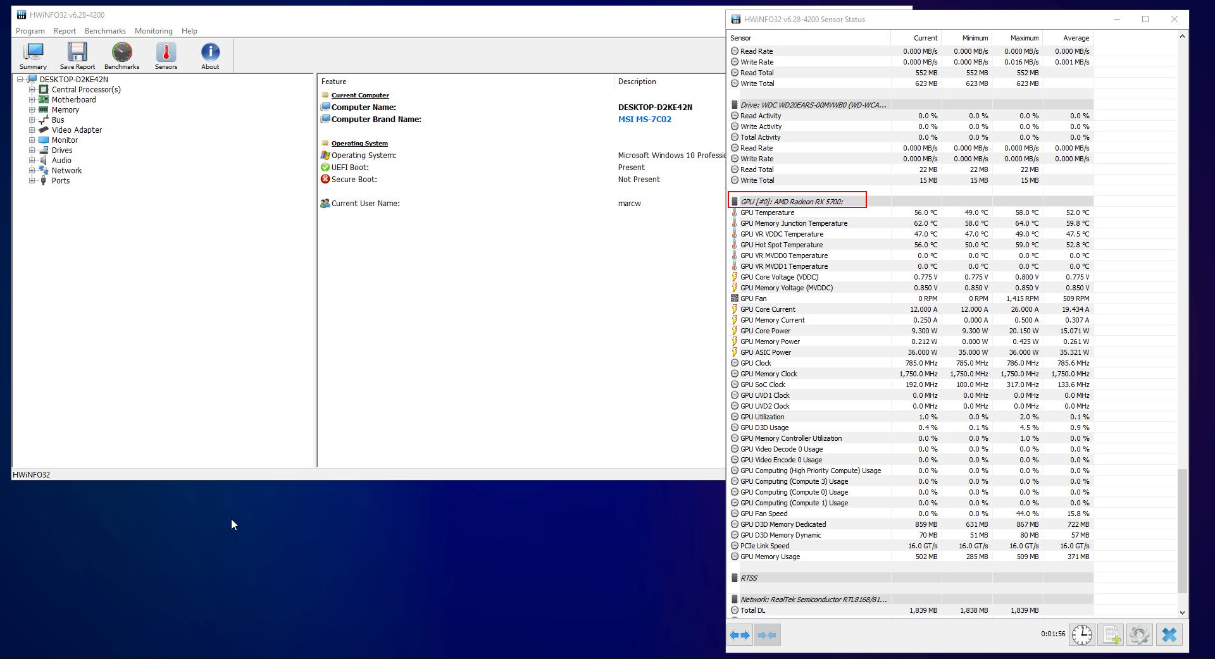Open the About info icon
Viewport: 1215px width, 659px height.
[210, 56]
